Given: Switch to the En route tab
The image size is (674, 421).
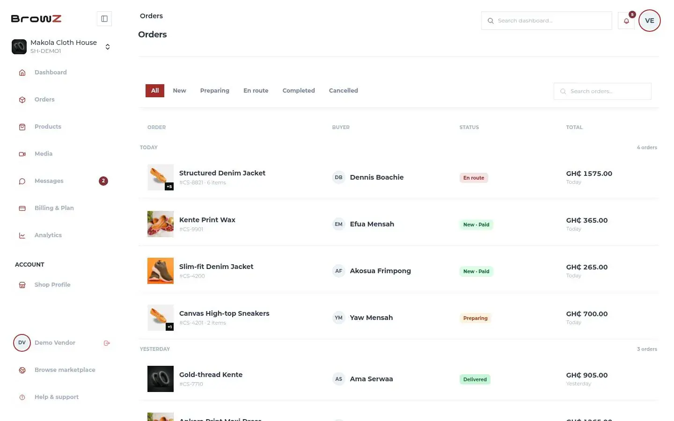Looking at the screenshot, I should pos(256,91).
